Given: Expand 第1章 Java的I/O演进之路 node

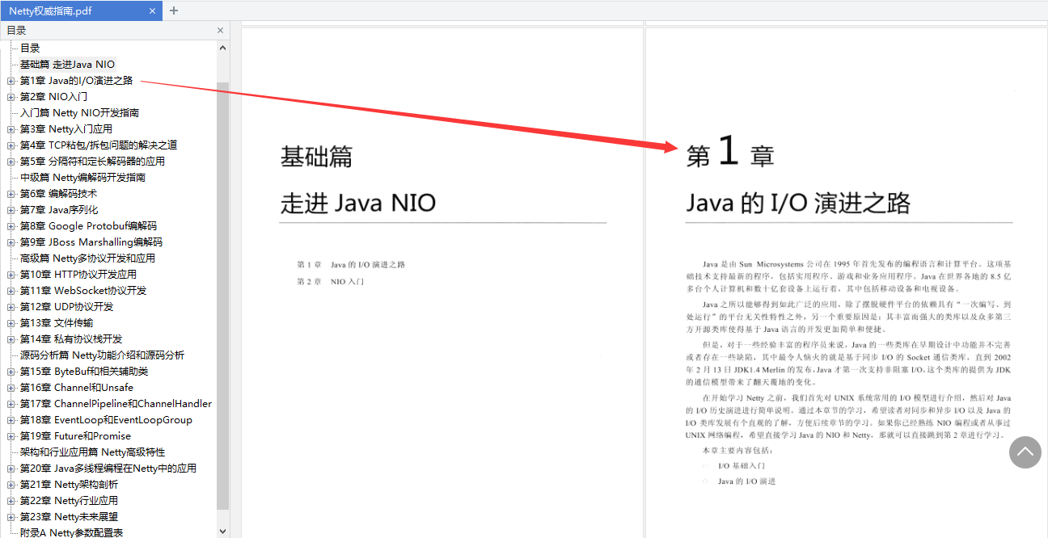Looking at the screenshot, I should (11, 81).
